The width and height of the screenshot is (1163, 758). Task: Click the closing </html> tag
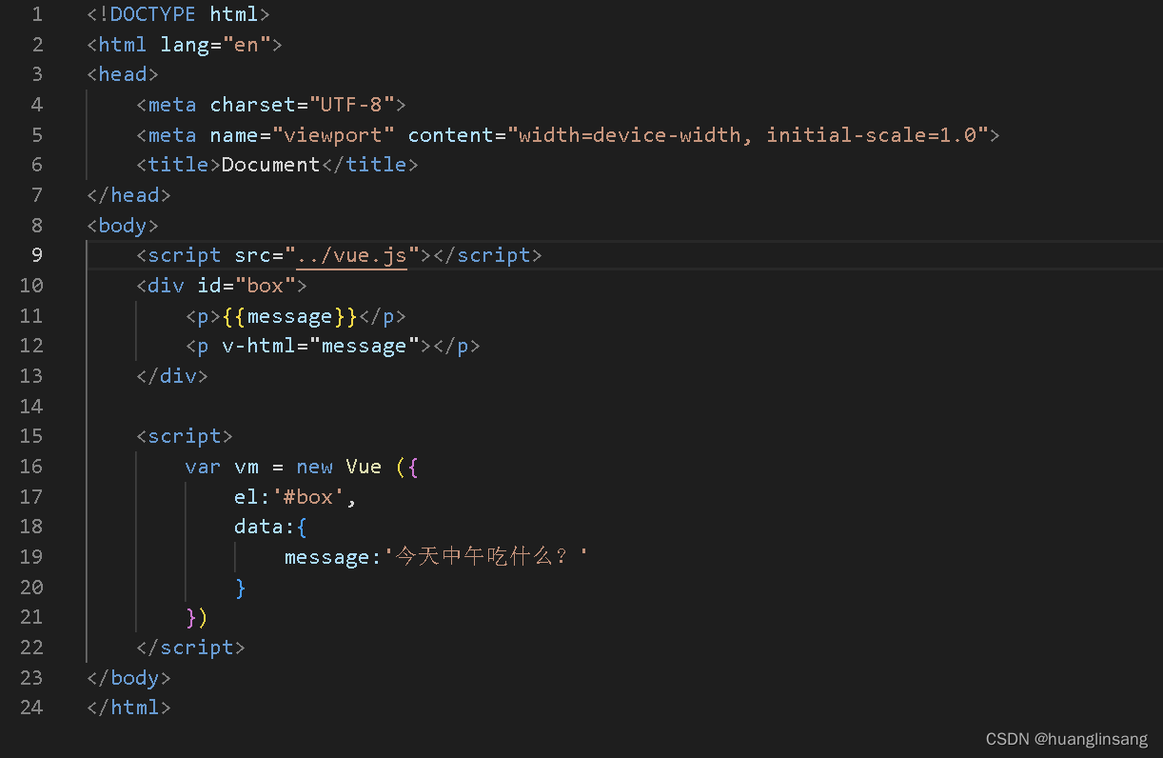click(x=128, y=708)
